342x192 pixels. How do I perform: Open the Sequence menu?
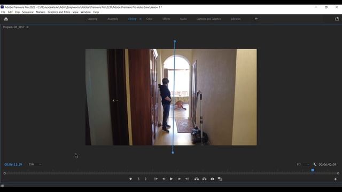pyautogui.click(x=28, y=12)
